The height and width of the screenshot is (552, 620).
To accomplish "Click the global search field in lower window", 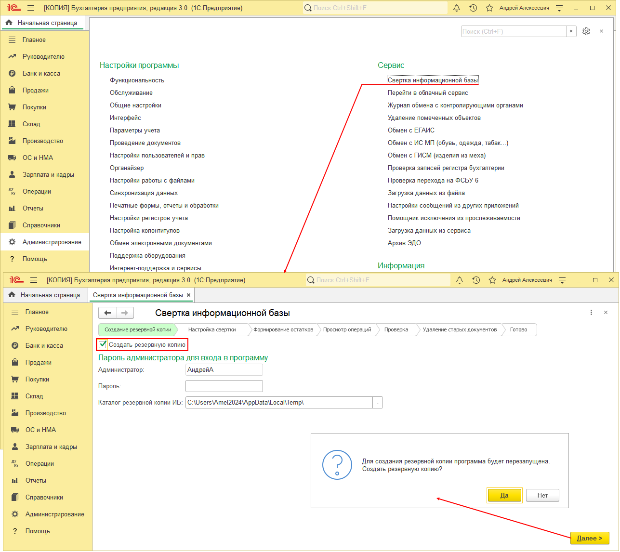I will click(378, 280).
